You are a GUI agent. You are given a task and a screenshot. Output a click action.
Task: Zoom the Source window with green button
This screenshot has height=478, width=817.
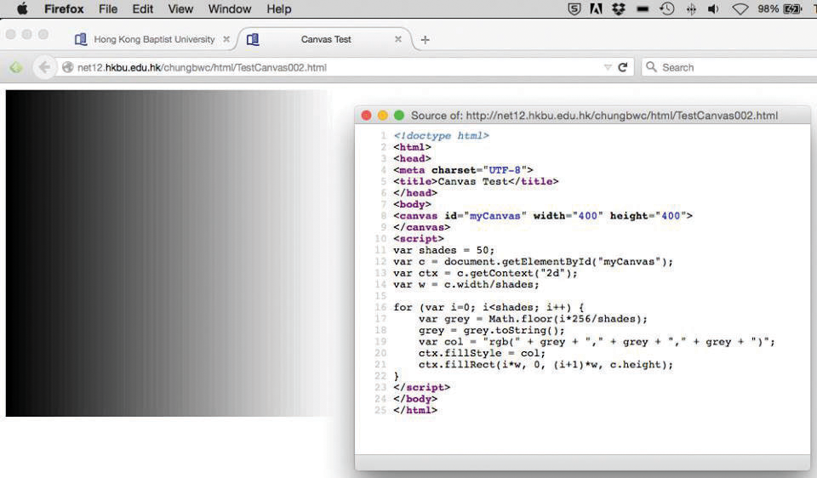(x=399, y=115)
